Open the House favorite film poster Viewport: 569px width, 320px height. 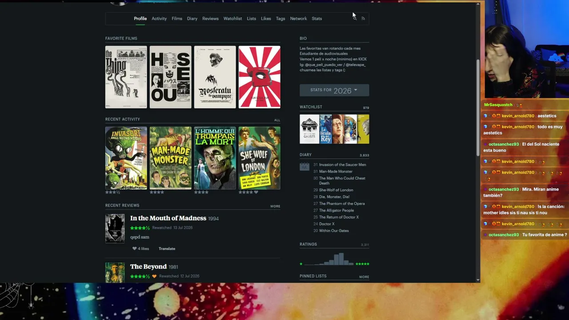(171, 77)
